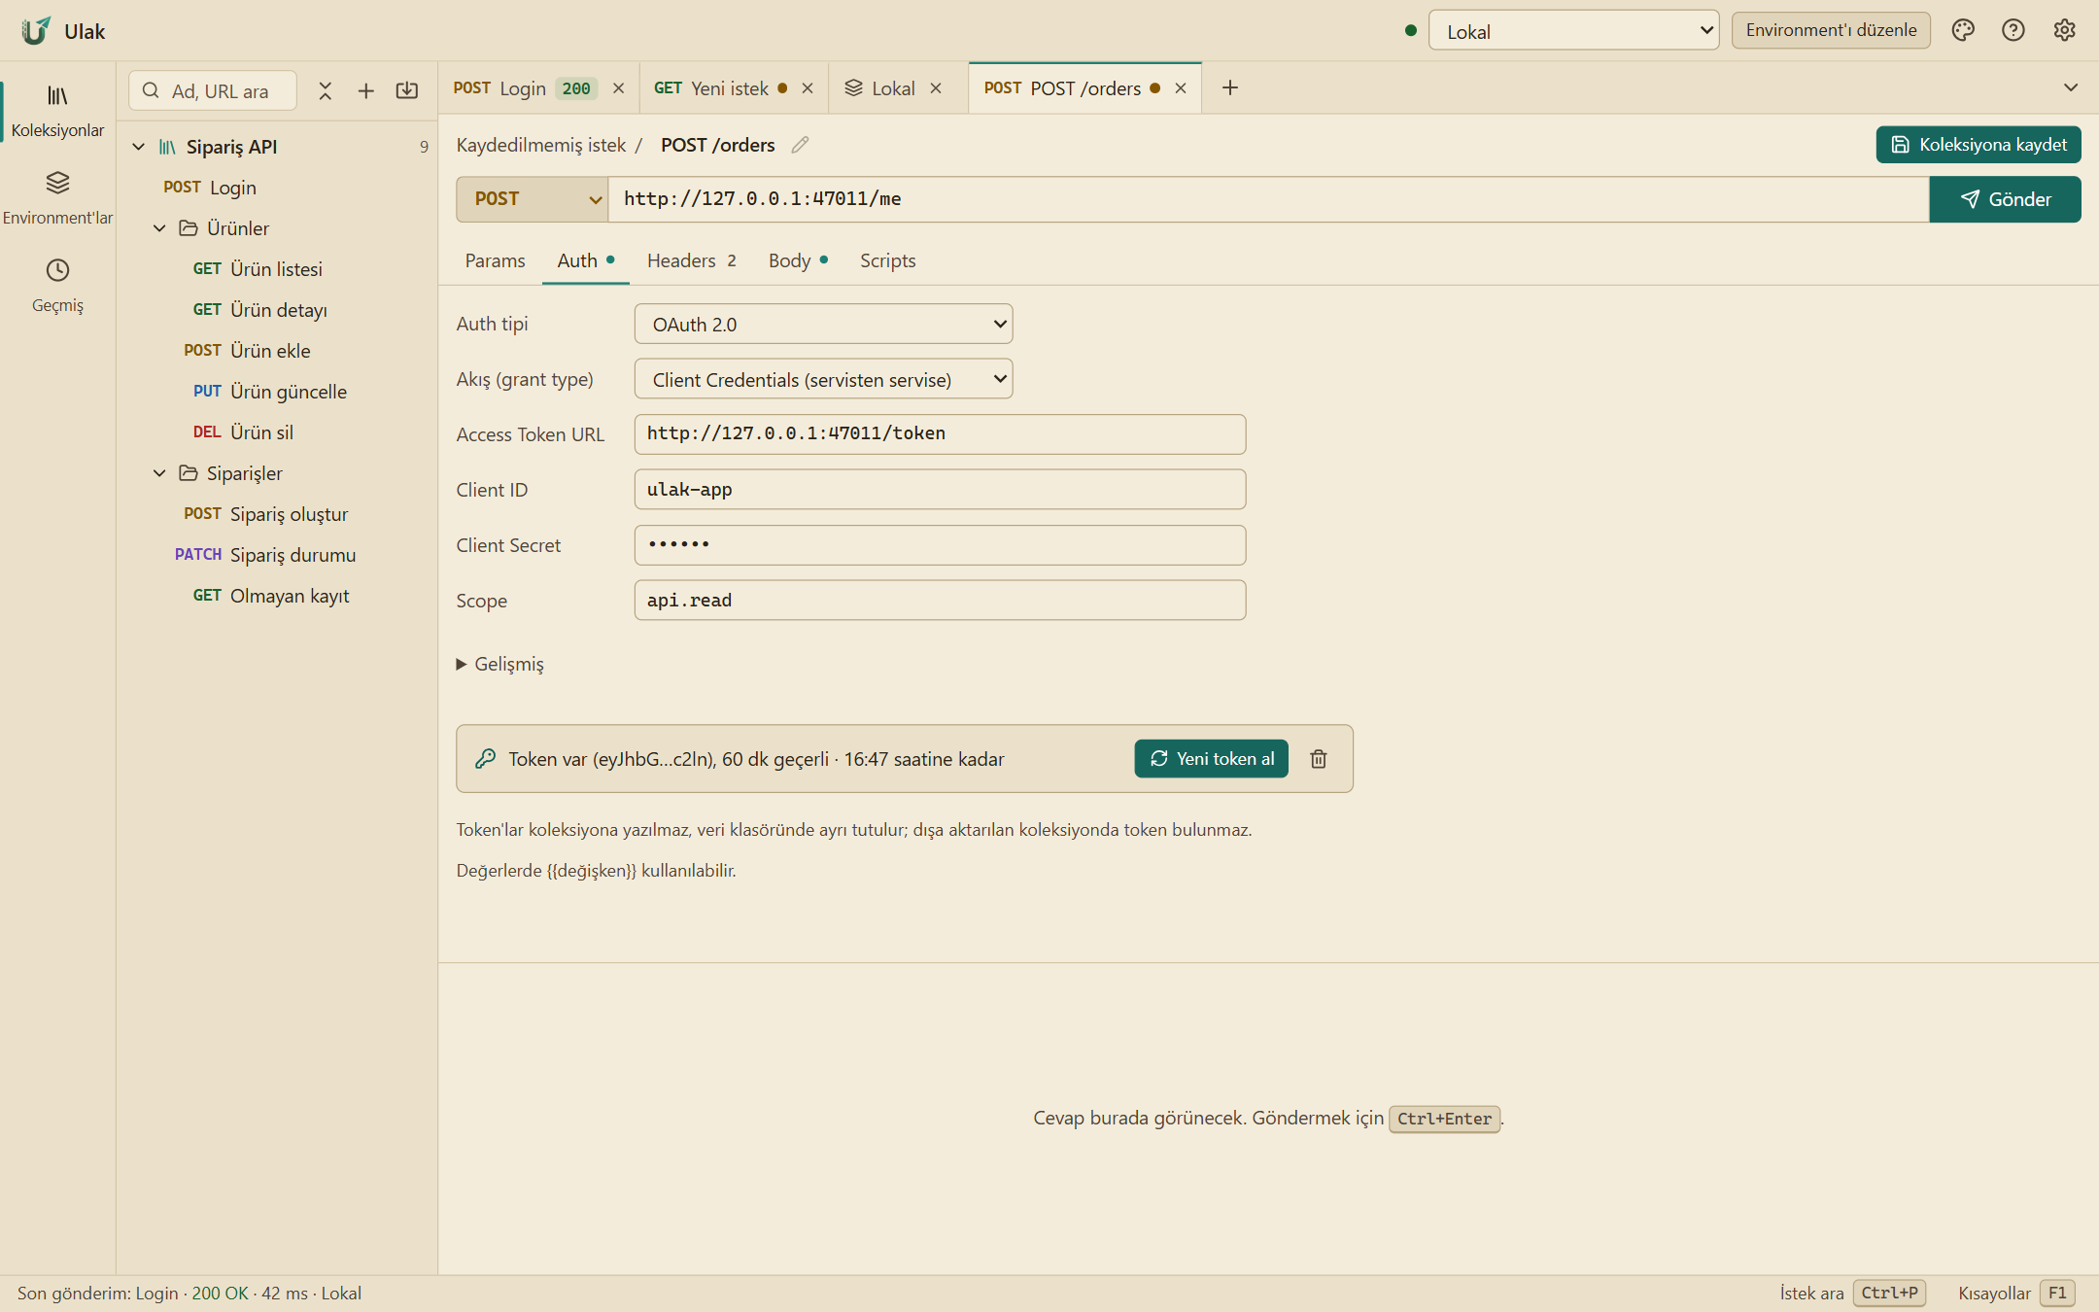Screen dimensions: 2099x1312
Task: Delete stored token with trash icon
Action: pos(1319,759)
